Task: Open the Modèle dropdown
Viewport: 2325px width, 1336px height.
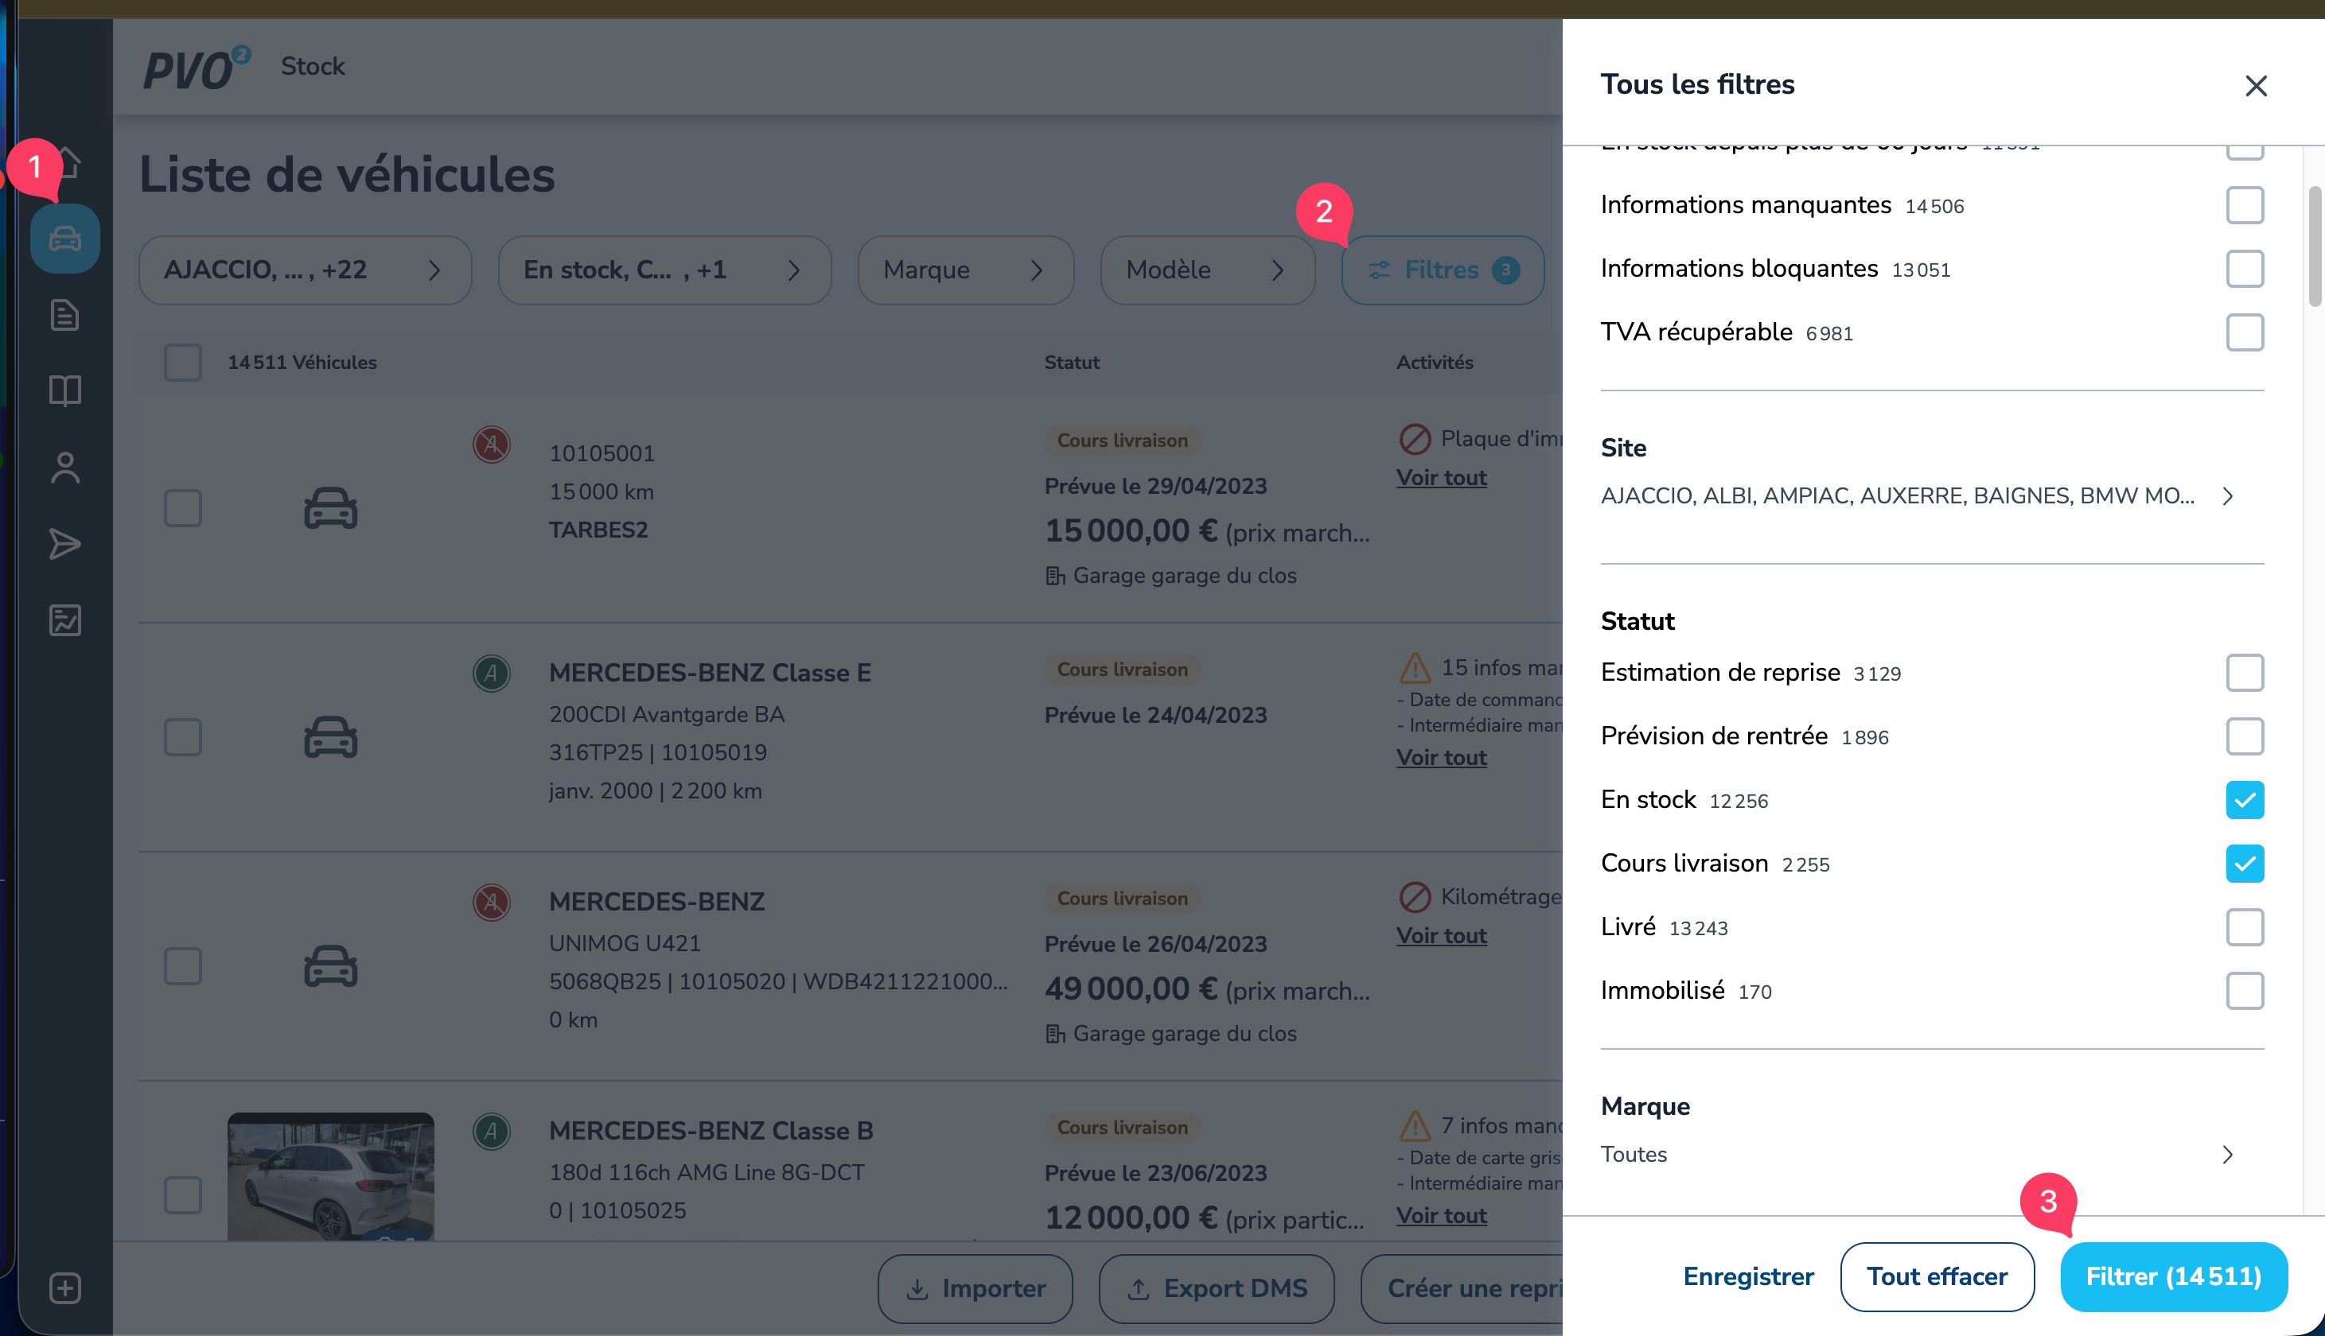Action: point(1207,270)
